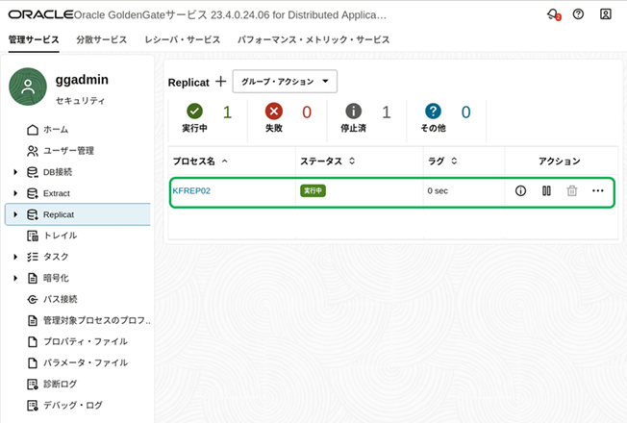Viewport: 627px width, 423px height.
Task: Click the failed count 0 beside 失敗
Action: pos(307,112)
